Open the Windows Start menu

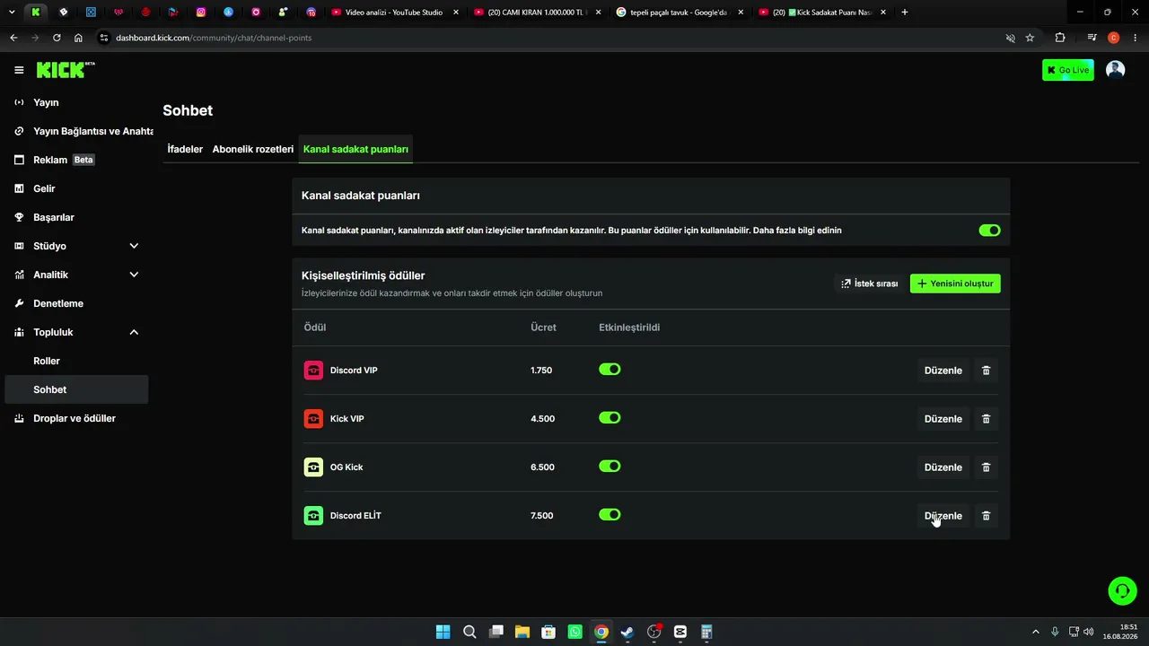(443, 632)
